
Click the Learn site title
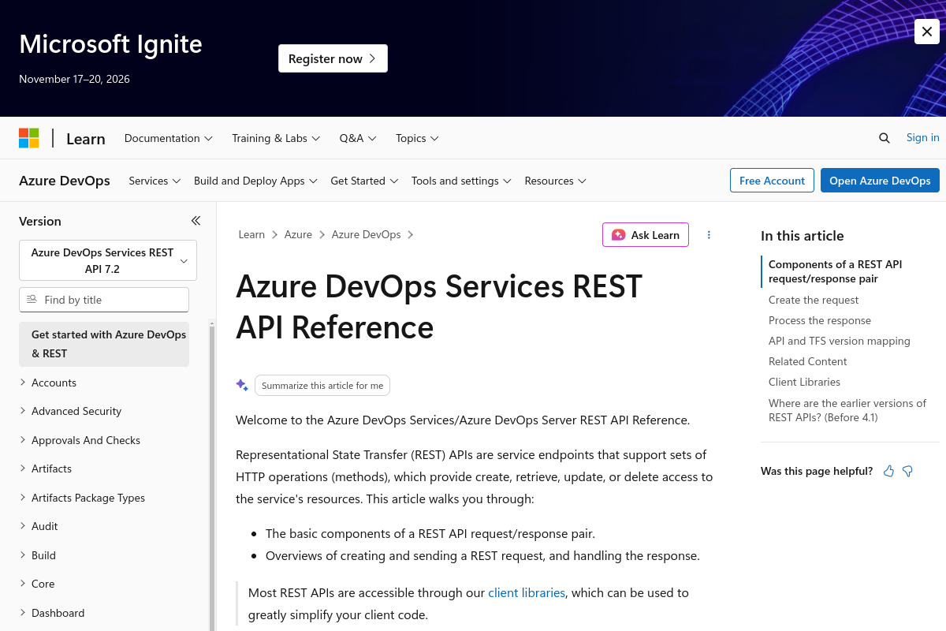coord(85,139)
